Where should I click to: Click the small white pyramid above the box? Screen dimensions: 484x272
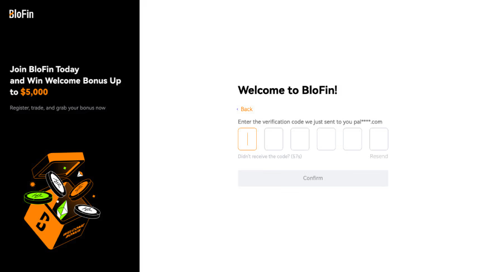[80, 175]
